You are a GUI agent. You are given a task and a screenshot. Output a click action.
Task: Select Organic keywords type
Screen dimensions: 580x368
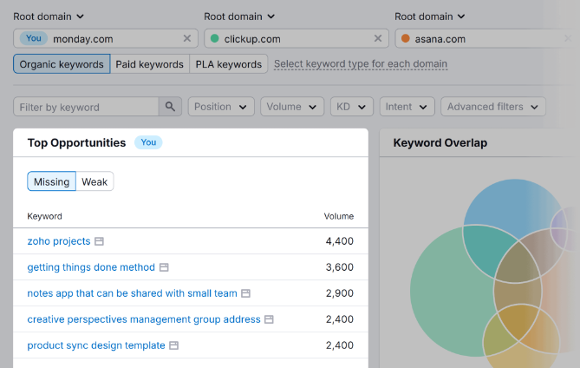pyautogui.click(x=62, y=64)
